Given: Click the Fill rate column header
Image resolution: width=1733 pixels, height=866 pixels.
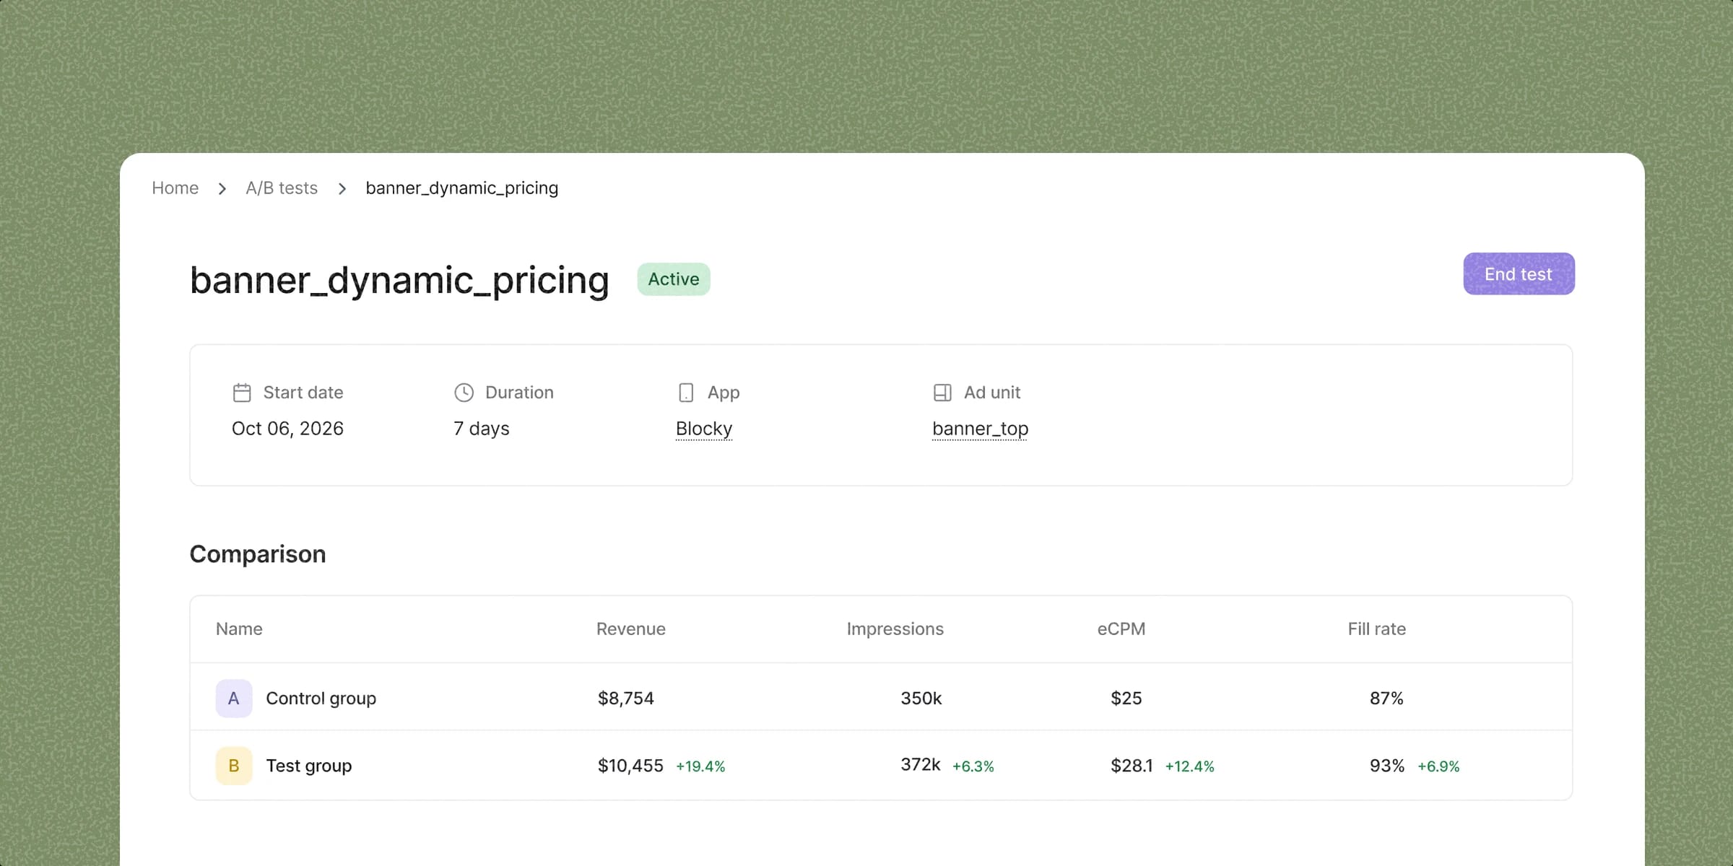Looking at the screenshot, I should coord(1377,629).
